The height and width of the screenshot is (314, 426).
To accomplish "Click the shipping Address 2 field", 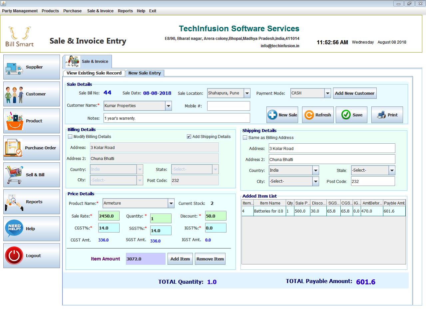I will pos(332,159).
